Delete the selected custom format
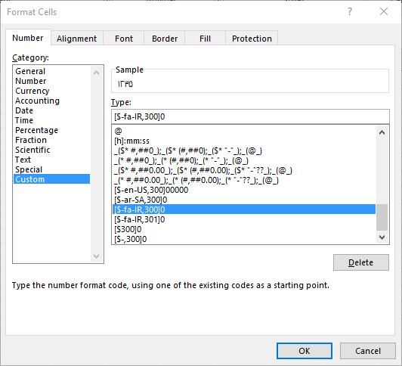This screenshot has width=402, height=366. [361, 262]
